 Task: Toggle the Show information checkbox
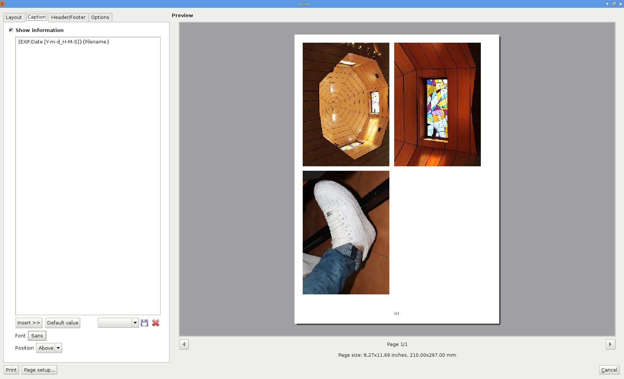click(x=11, y=30)
